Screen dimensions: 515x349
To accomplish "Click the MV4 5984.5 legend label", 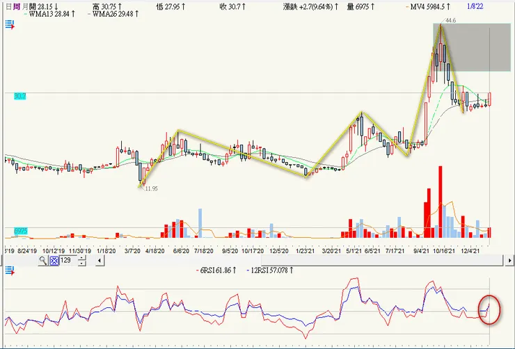I will pos(428,6).
